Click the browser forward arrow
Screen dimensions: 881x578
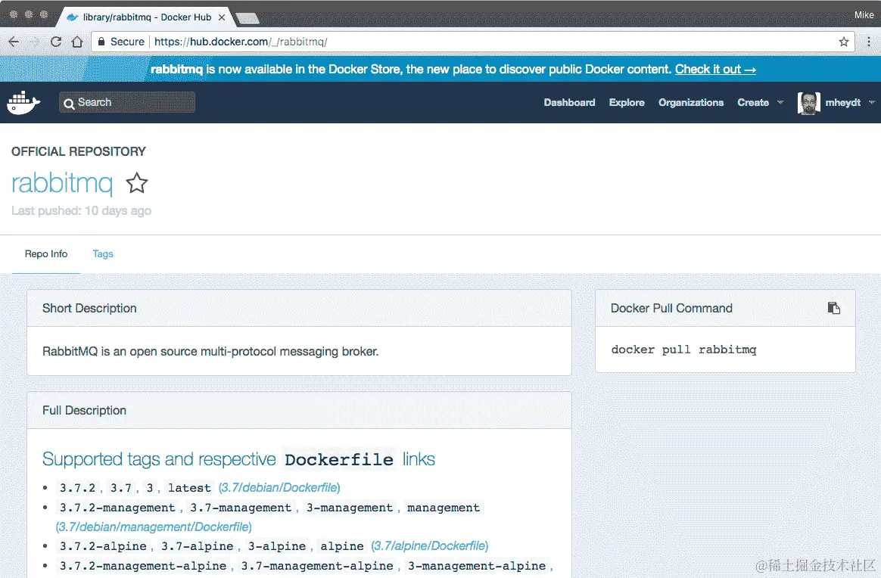(x=35, y=42)
